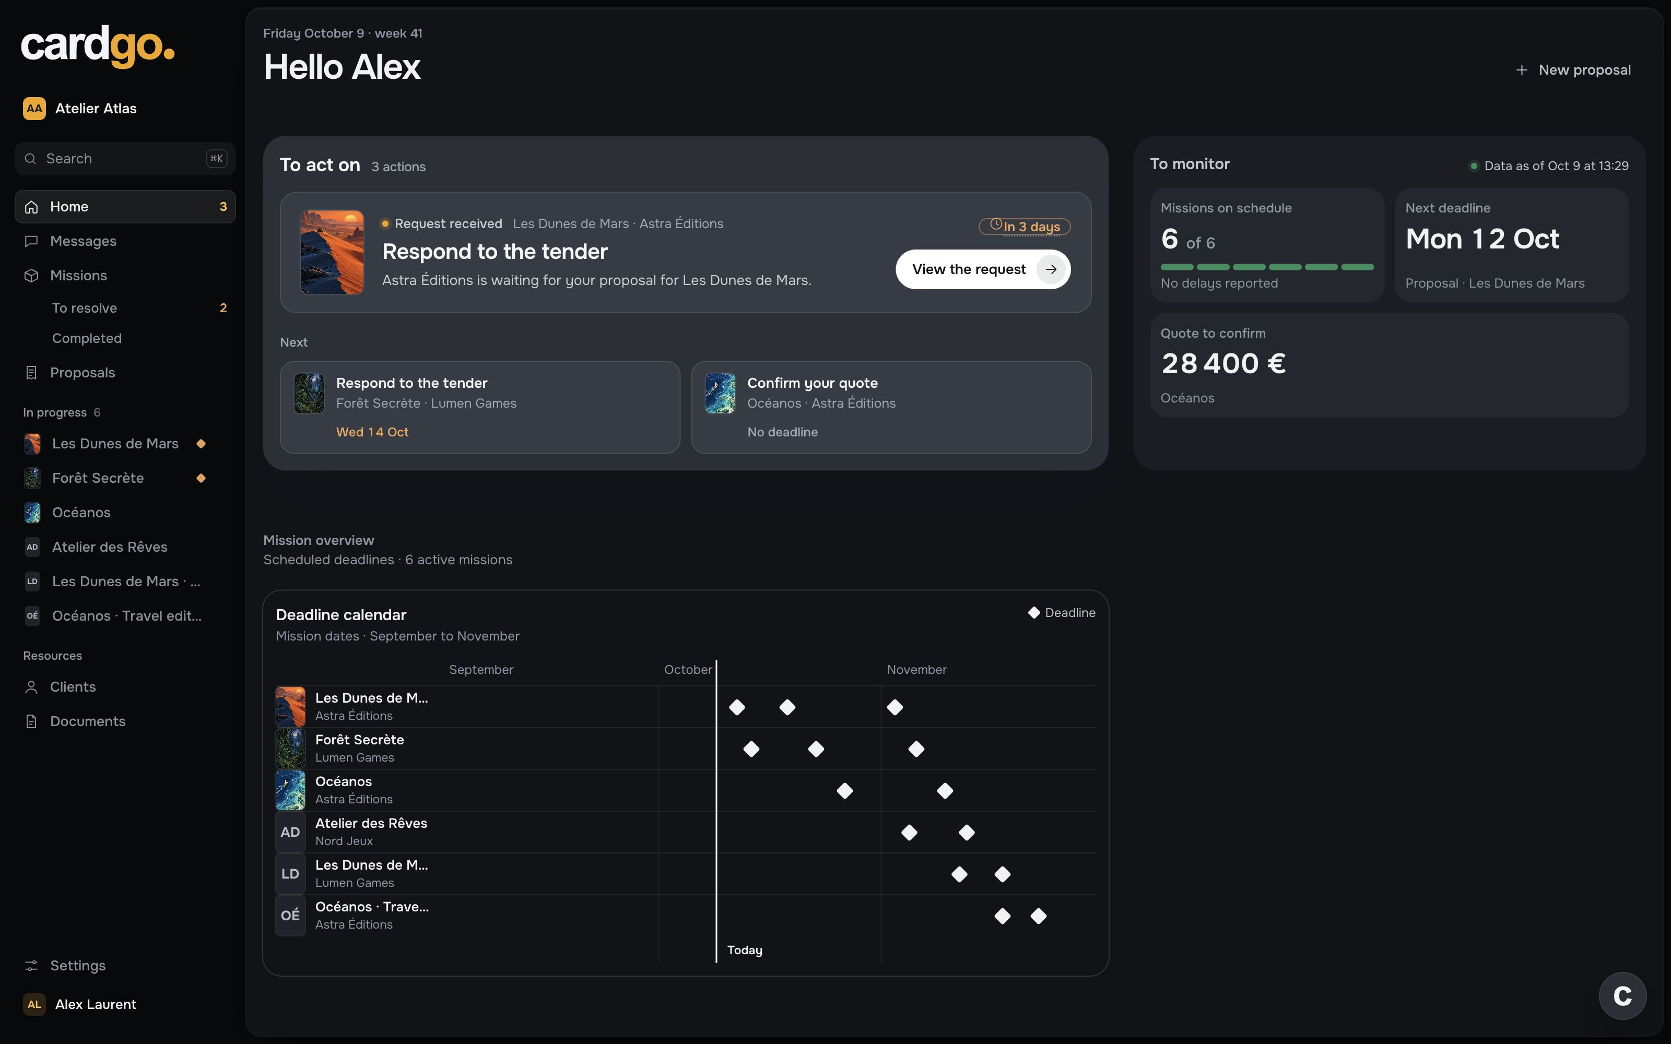
Task: Click the Home badge count 3
Action: click(x=223, y=207)
